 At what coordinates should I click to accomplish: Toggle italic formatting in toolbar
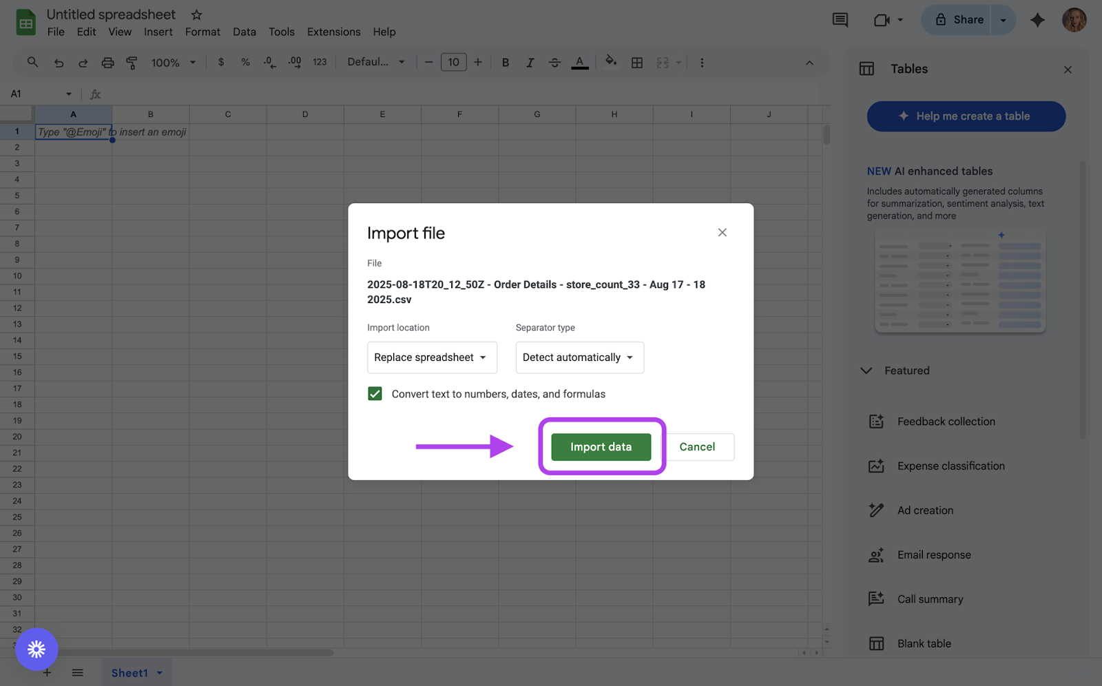(530, 63)
